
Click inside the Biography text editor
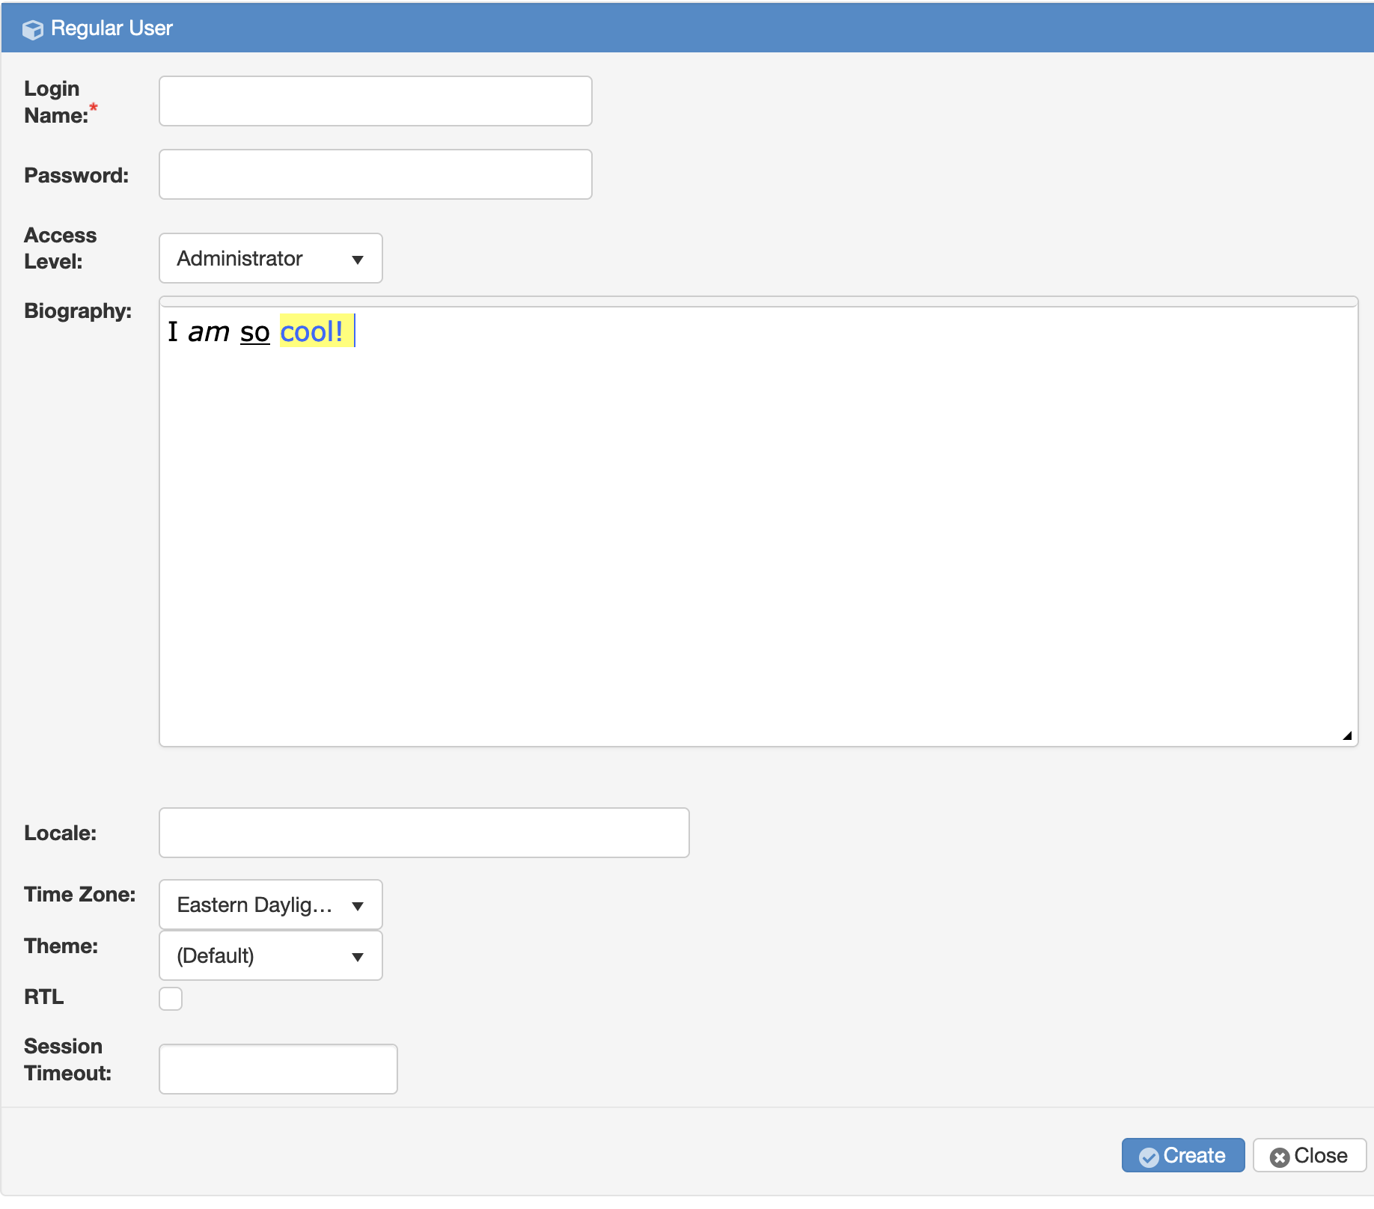pyautogui.click(x=758, y=526)
